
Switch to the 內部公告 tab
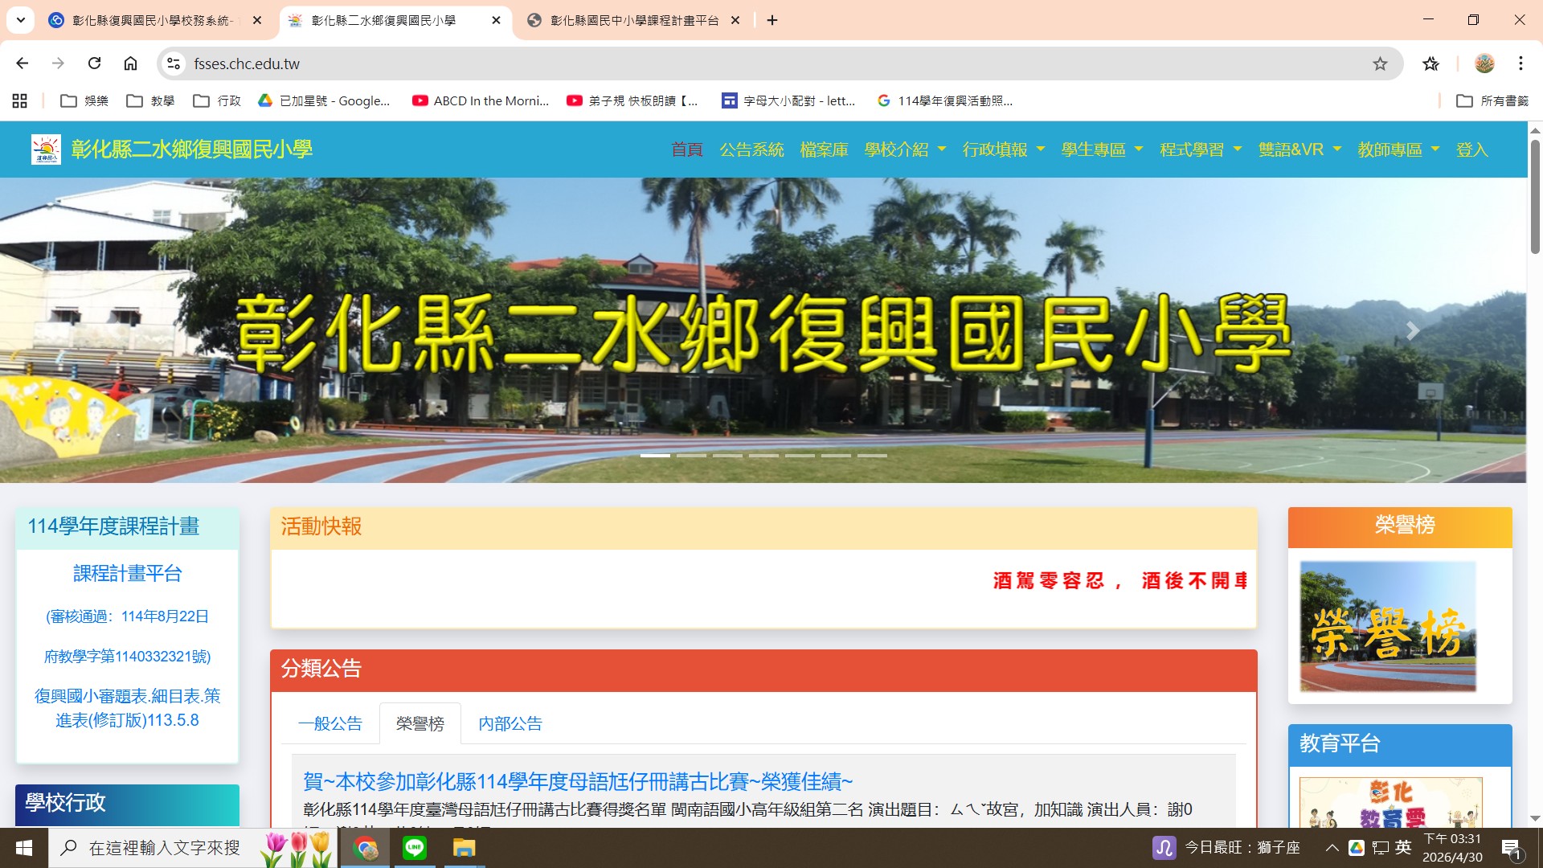pos(510,723)
